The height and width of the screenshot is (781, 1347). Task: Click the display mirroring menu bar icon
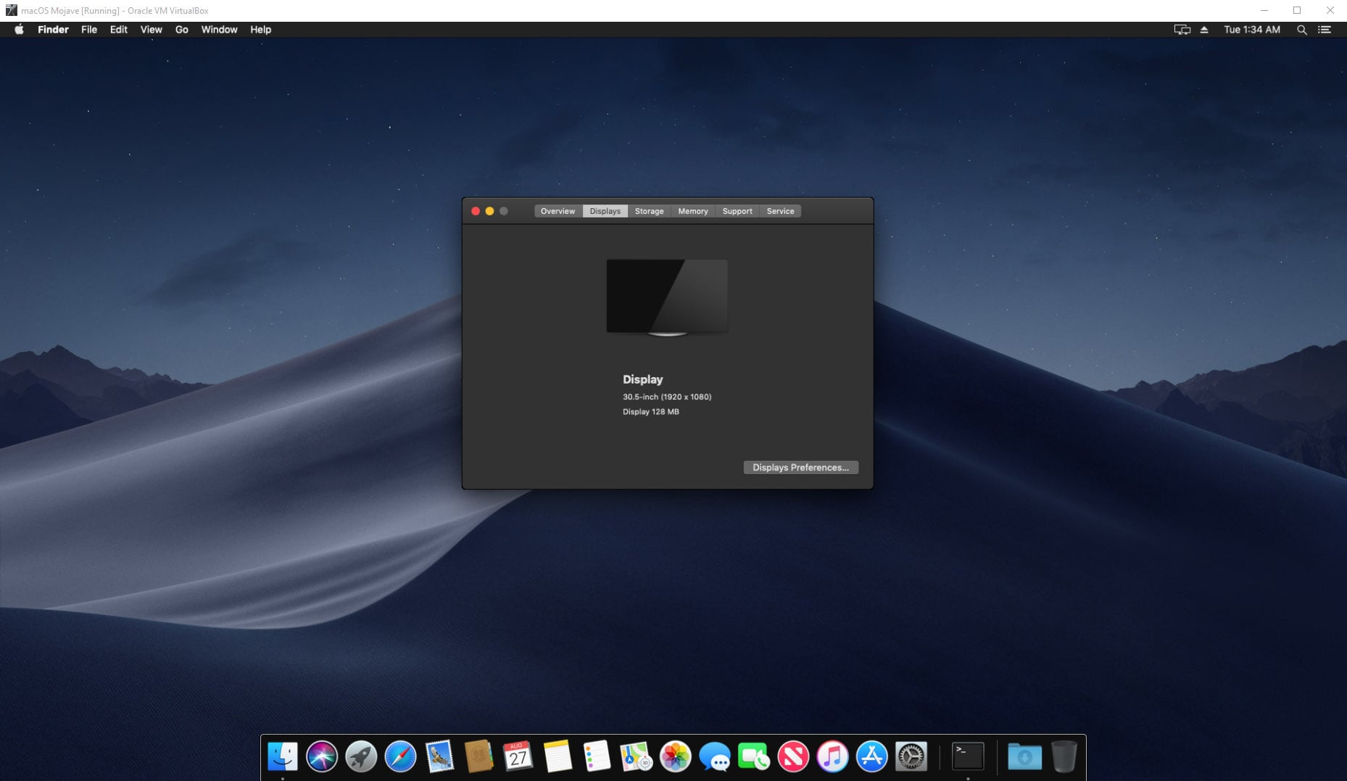point(1182,30)
